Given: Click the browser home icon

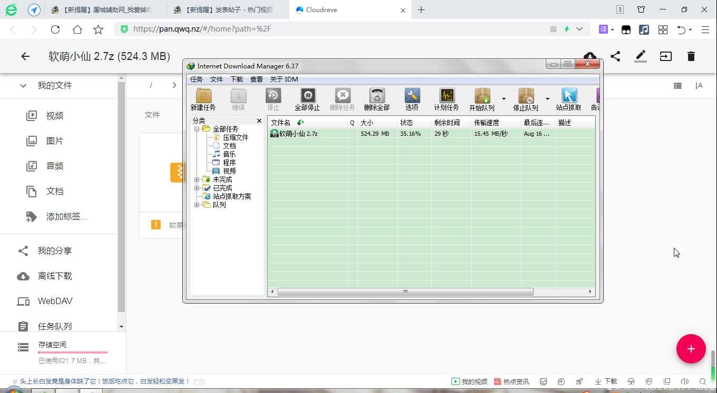Looking at the screenshot, I should point(77,29).
